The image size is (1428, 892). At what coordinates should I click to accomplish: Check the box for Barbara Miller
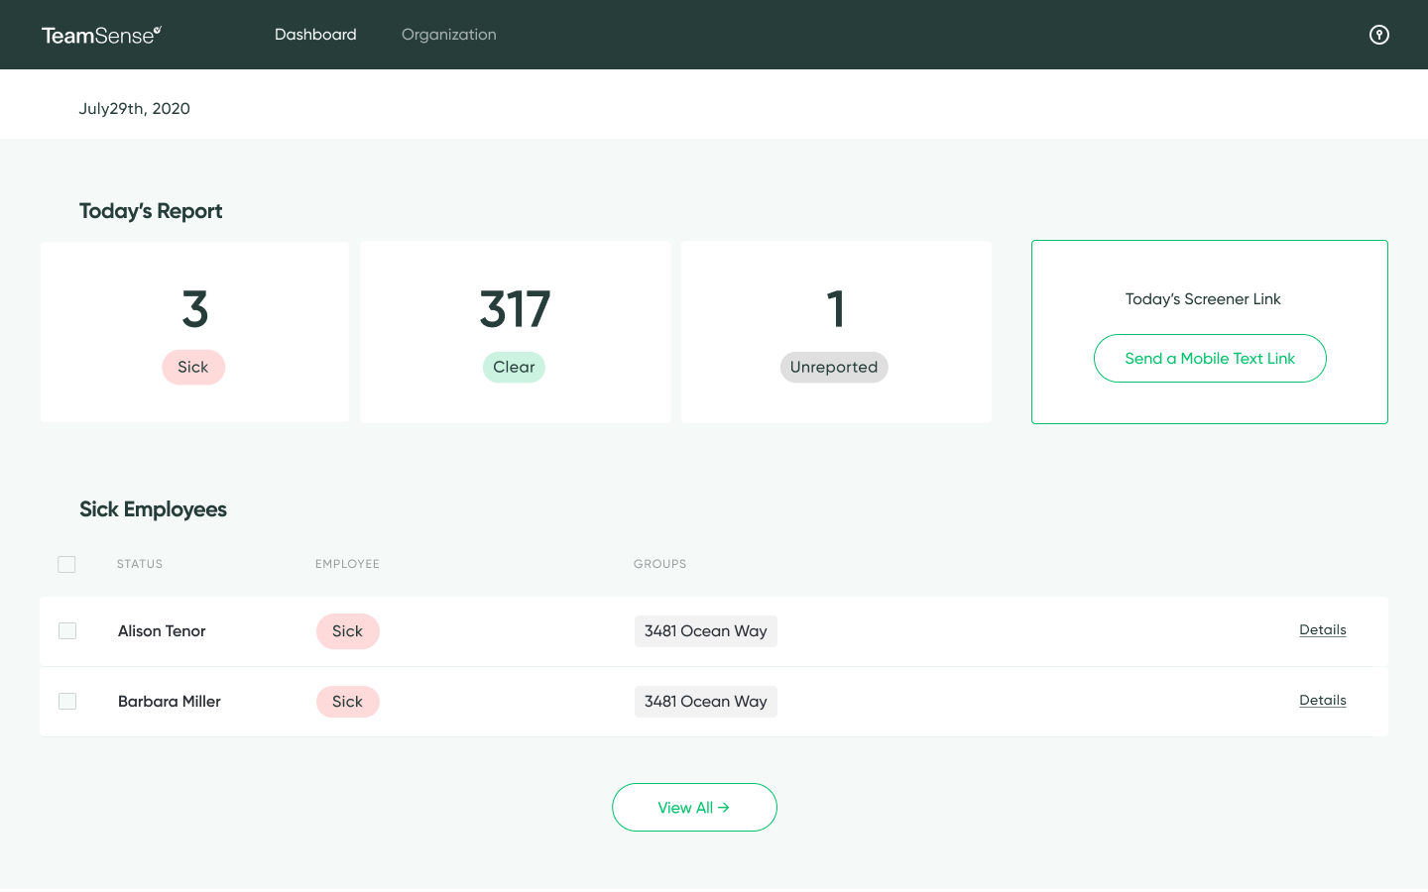coord(67,701)
